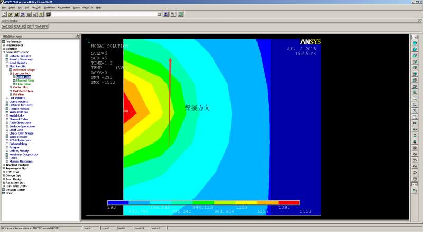Click the Fit View magnifier icon
Viewport: 423px width, 232px height.
(415, 93)
